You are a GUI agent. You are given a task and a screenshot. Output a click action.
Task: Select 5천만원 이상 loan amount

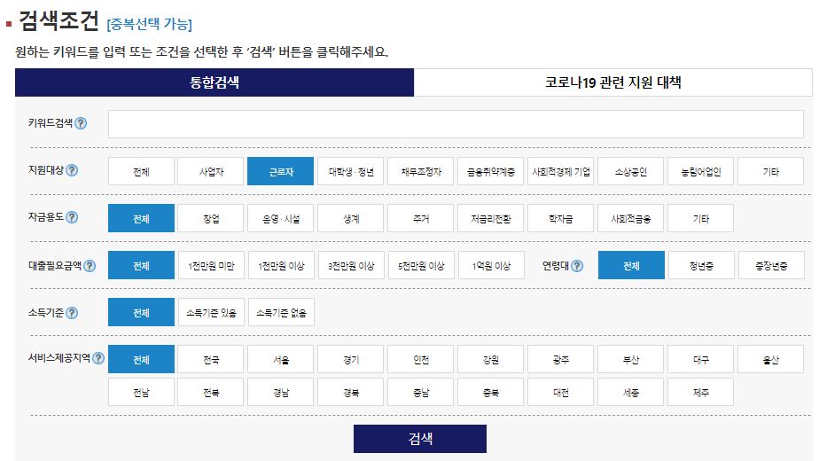tap(421, 266)
